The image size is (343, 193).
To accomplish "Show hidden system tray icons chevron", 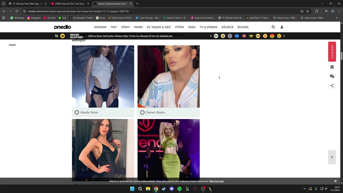I will tap(304, 189).
